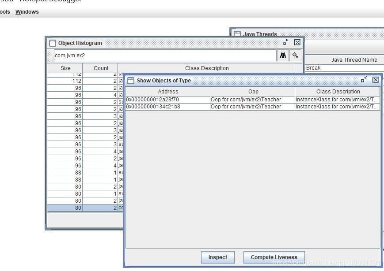Screen dimensions: 384x271
Task: Click the Java Threads window title bar
Action: click(x=308, y=33)
